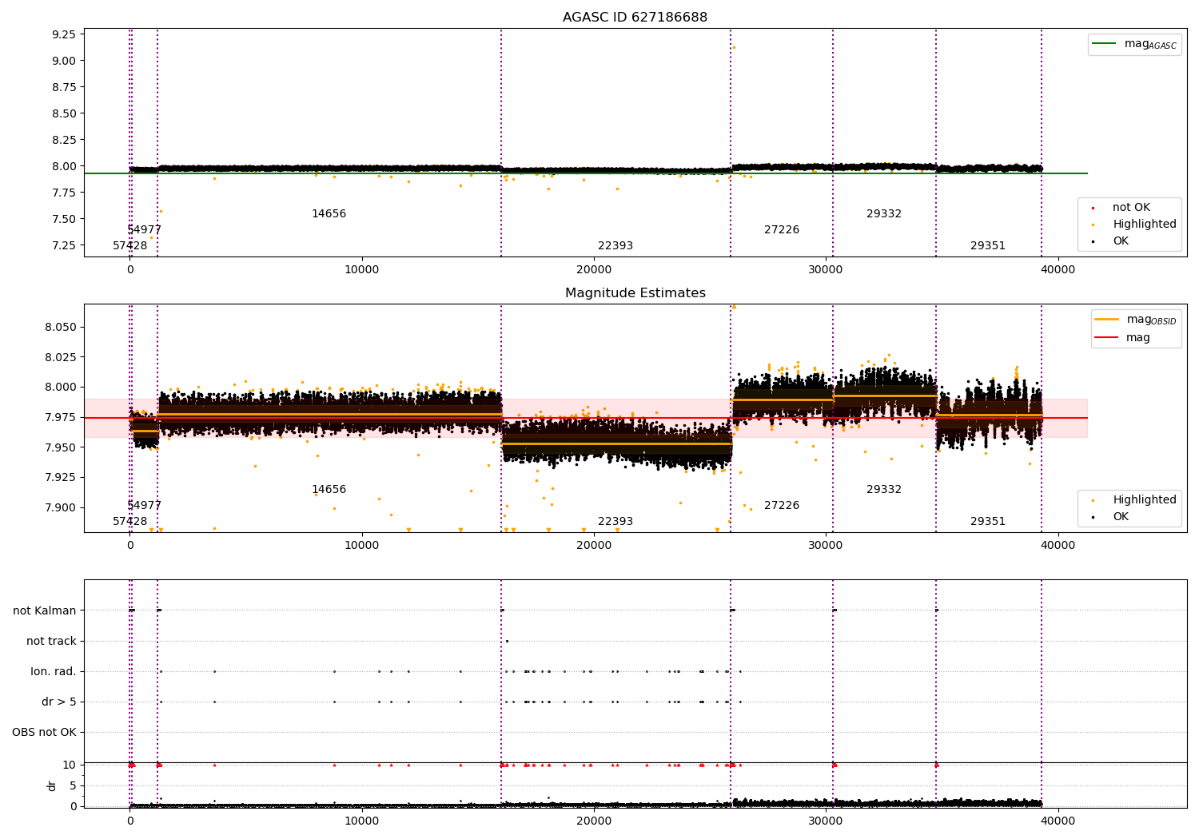Image resolution: width=1199 pixels, height=839 pixels.
Task: Click OBSID label 29351 in the Magnitude Estimates plot
Action: coord(988,522)
